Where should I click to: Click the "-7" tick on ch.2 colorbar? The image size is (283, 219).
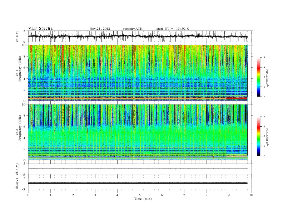point(264,156)
